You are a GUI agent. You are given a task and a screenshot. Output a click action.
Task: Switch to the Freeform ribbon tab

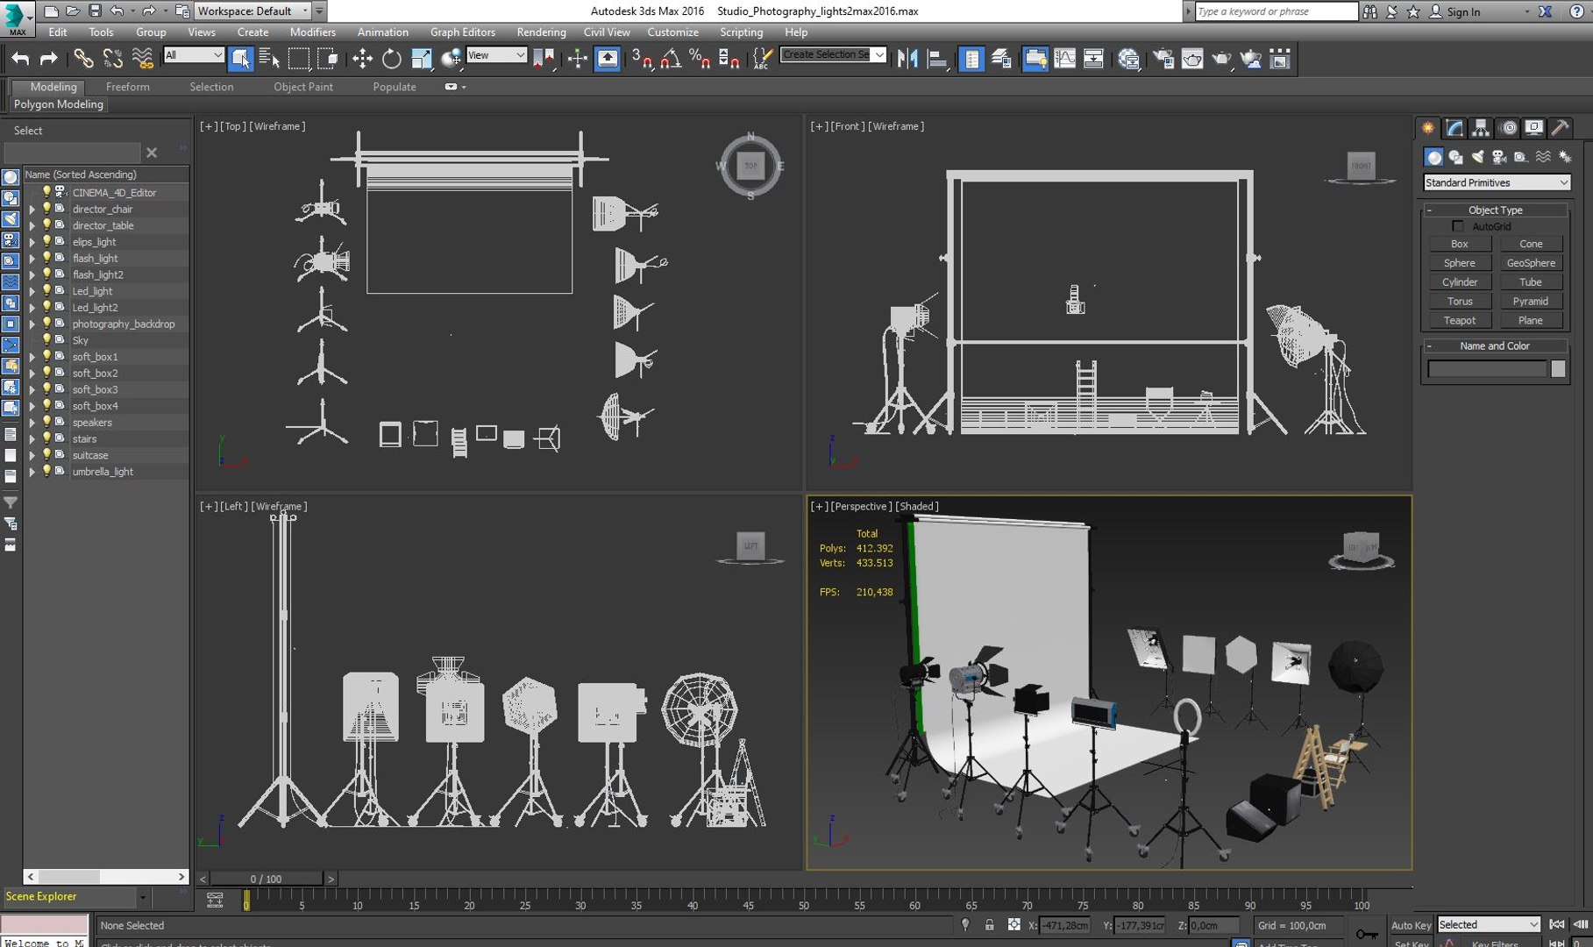coord(127,87)
